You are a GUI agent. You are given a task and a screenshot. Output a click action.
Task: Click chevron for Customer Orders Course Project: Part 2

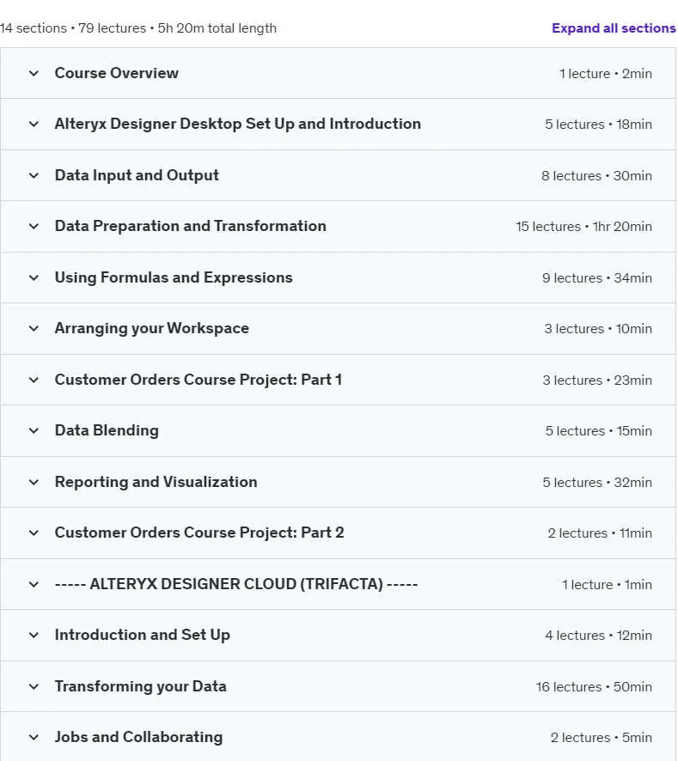pyautogui.click(x=34, y=533)
